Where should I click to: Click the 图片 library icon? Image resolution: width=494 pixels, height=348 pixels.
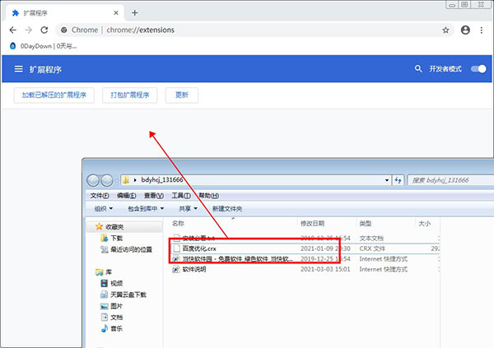point(104,306)
